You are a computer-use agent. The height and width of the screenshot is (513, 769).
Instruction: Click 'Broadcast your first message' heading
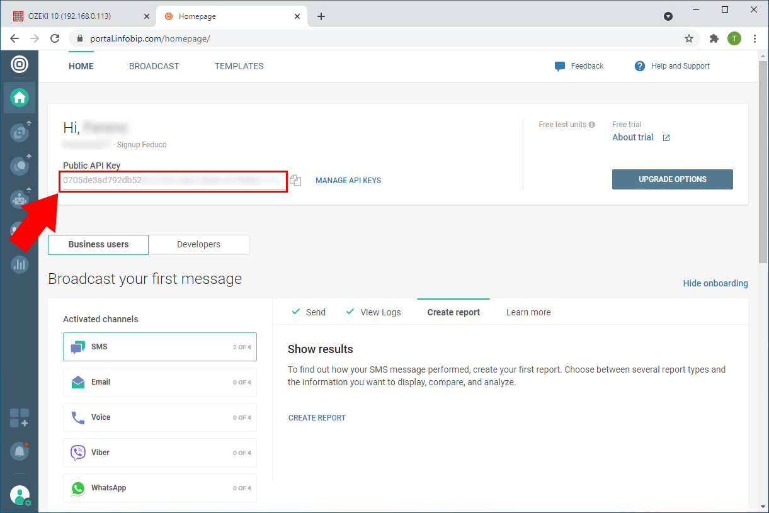(145, 279)
